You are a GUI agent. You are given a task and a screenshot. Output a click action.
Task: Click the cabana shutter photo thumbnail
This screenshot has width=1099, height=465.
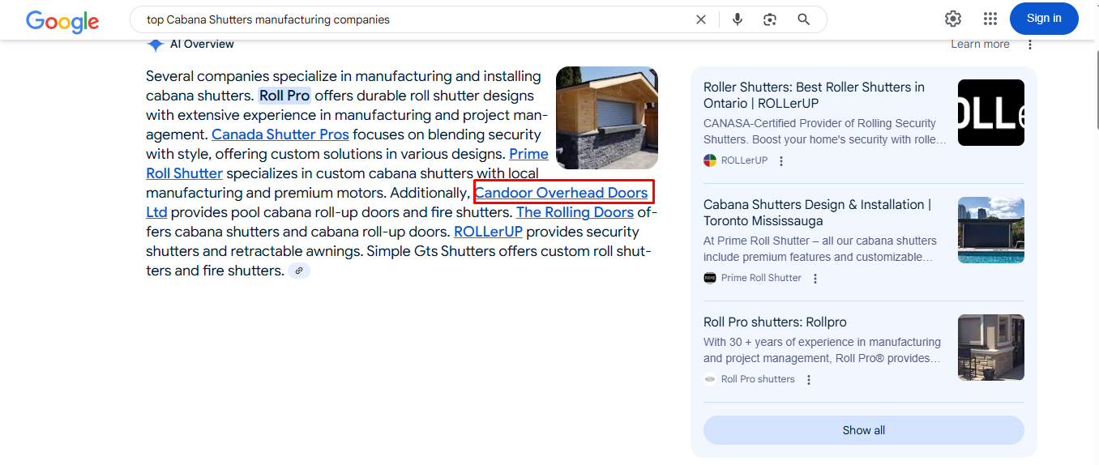click(606, 117)
